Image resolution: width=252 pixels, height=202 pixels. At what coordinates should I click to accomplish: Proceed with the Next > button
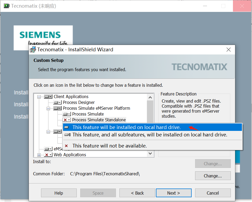[174, 193]
